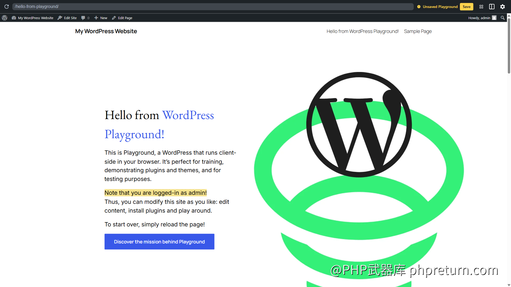Open Hello from WordPress Playground! nav link
This screenshot has height=287, width=511.
coord(362,31)
